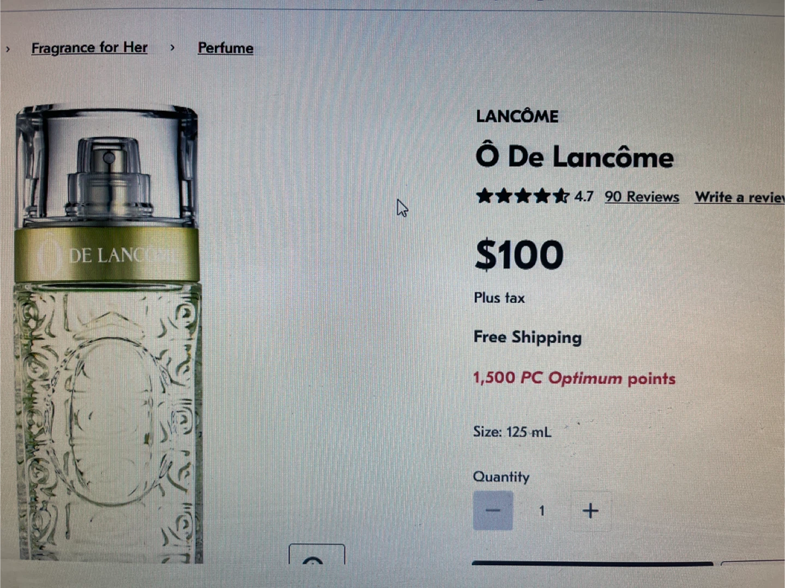This screenshot has height=588, width=785.
Task: Click the five-star rating icons
Action: point(522,196)
